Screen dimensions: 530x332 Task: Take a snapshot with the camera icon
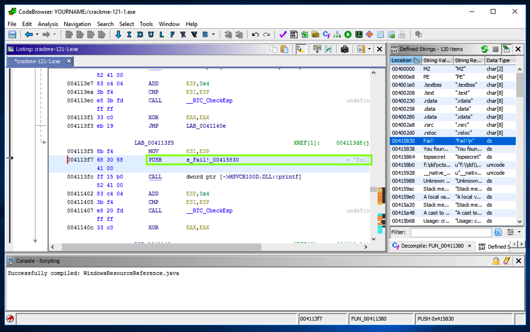click(345, 49)
